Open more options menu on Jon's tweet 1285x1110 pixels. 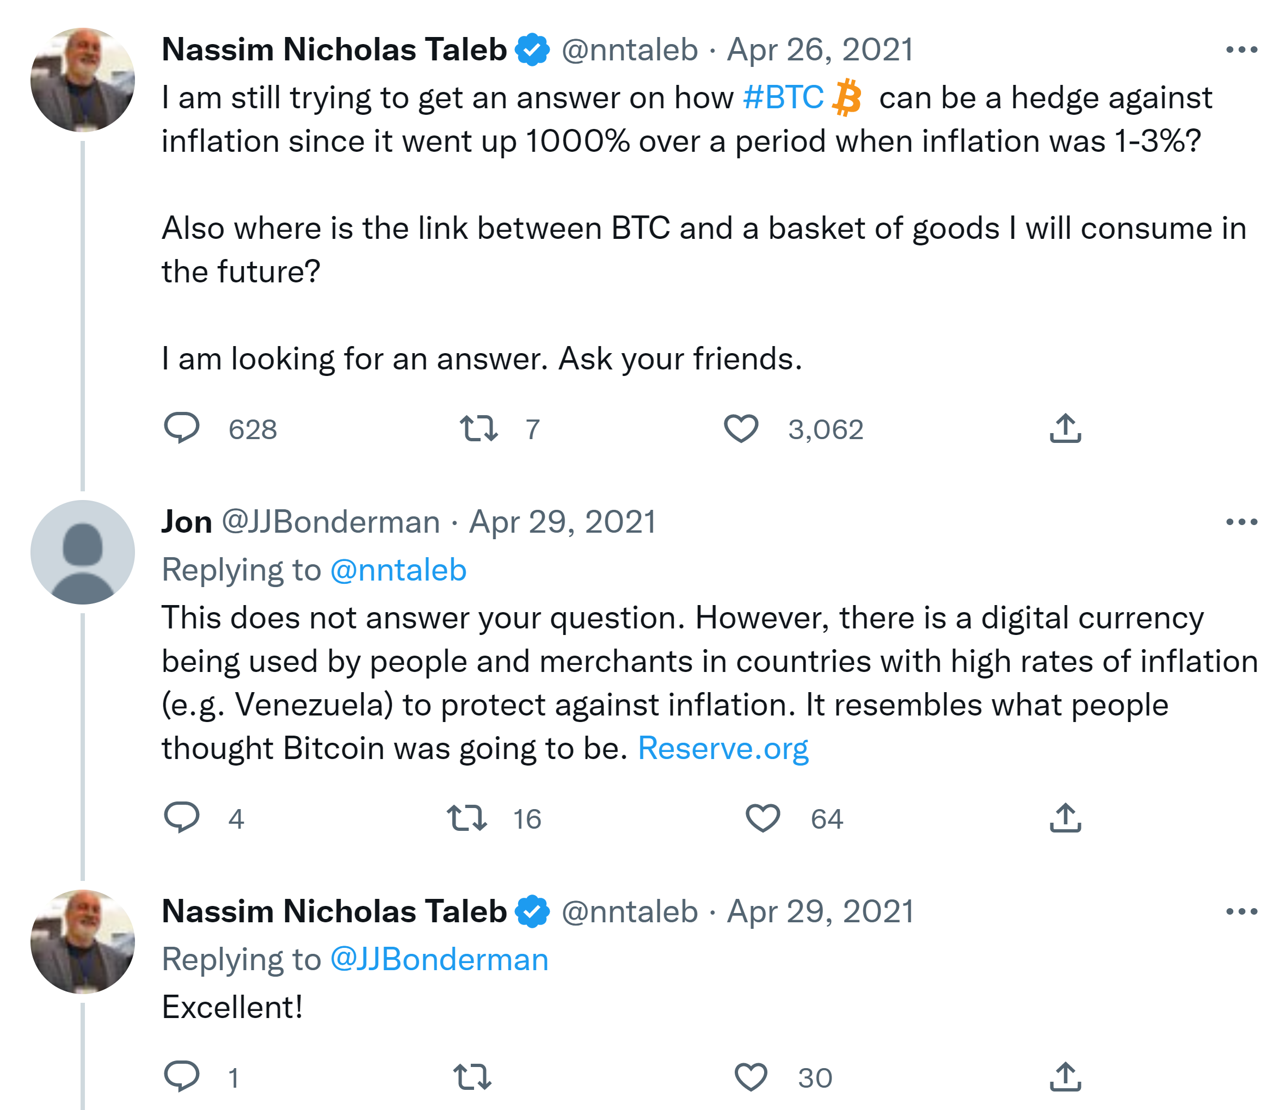(1241, 522)
